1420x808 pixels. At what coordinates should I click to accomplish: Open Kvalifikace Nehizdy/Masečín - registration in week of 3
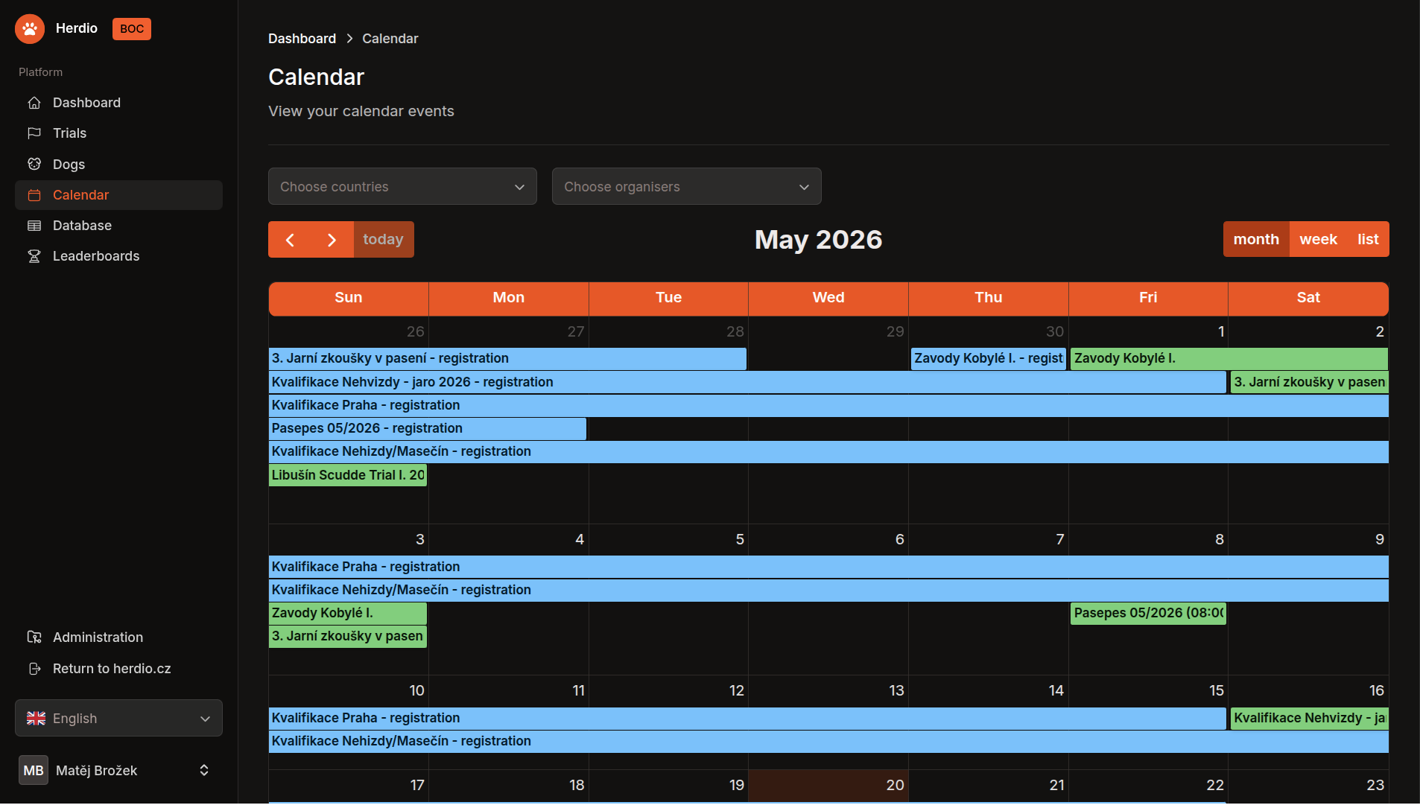click(x=828, y=591)
